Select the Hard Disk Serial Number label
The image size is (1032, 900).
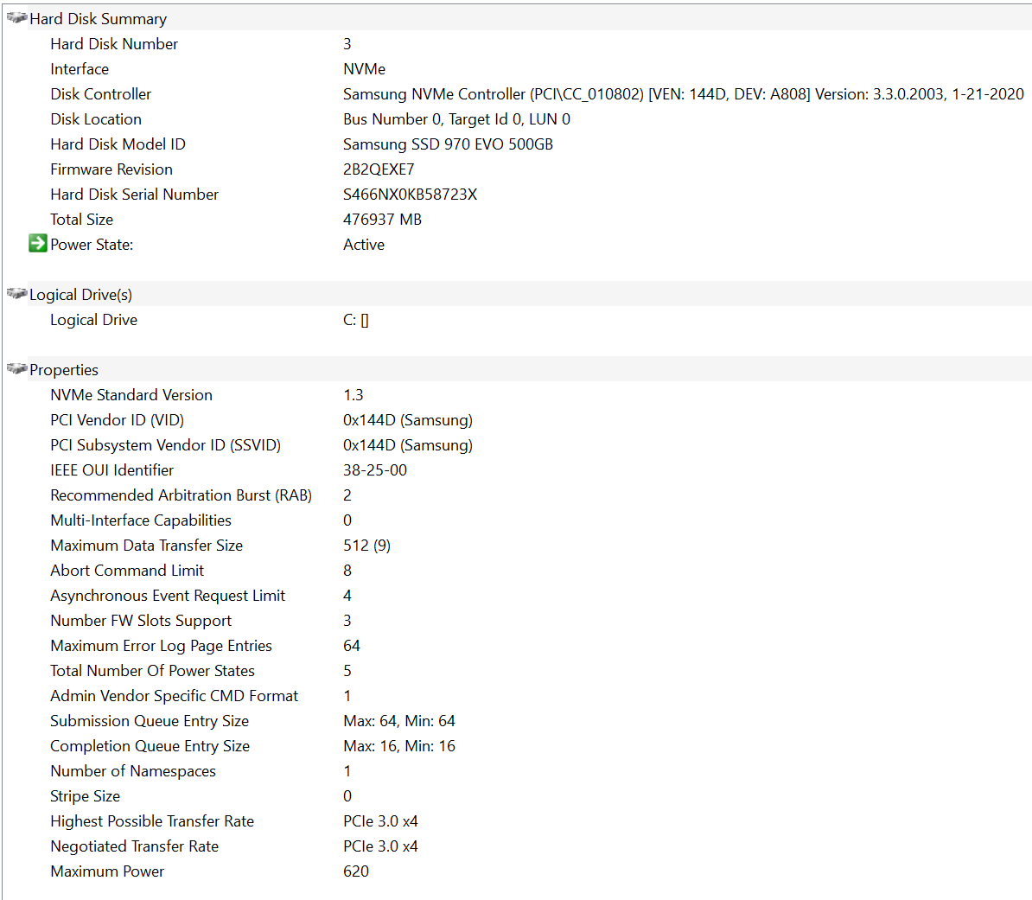point(134,195)
